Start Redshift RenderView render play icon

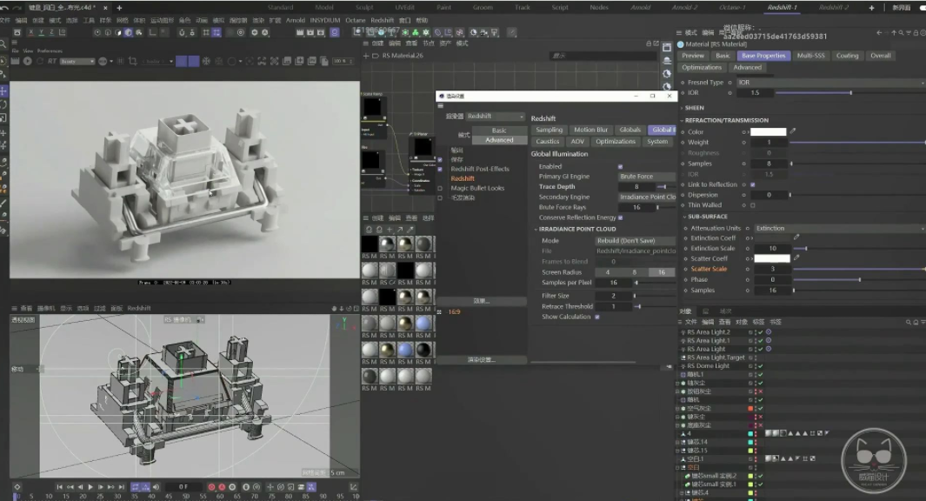(27, 61)
